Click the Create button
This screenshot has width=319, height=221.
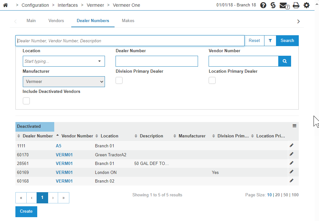coord(26,211)
